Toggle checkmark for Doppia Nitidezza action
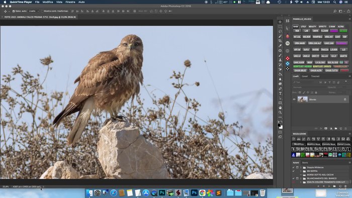Image resolution: width=352 pixels, height=198 pixels. tap(293, 167)
